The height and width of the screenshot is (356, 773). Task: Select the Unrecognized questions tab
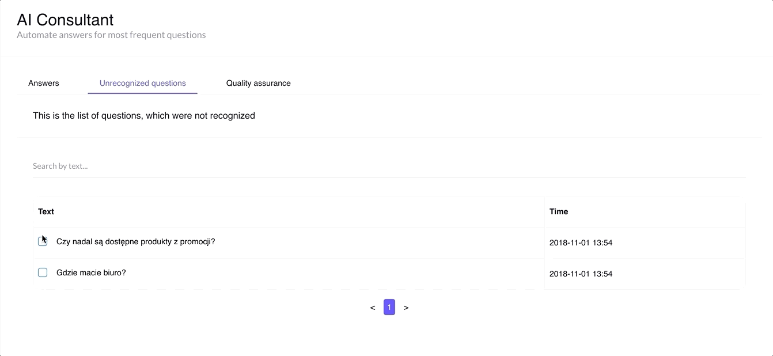(142, 83)
